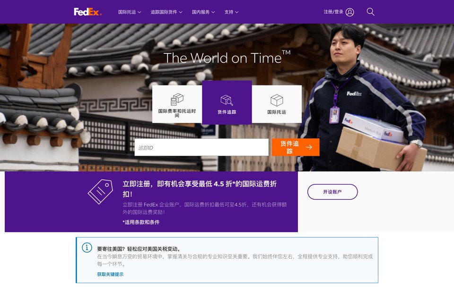Click the 在当今瞬息万变的贸易环境中 paragraph

click(x=235, y=260)
